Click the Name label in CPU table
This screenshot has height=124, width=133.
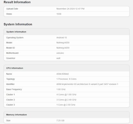[9, 74]
